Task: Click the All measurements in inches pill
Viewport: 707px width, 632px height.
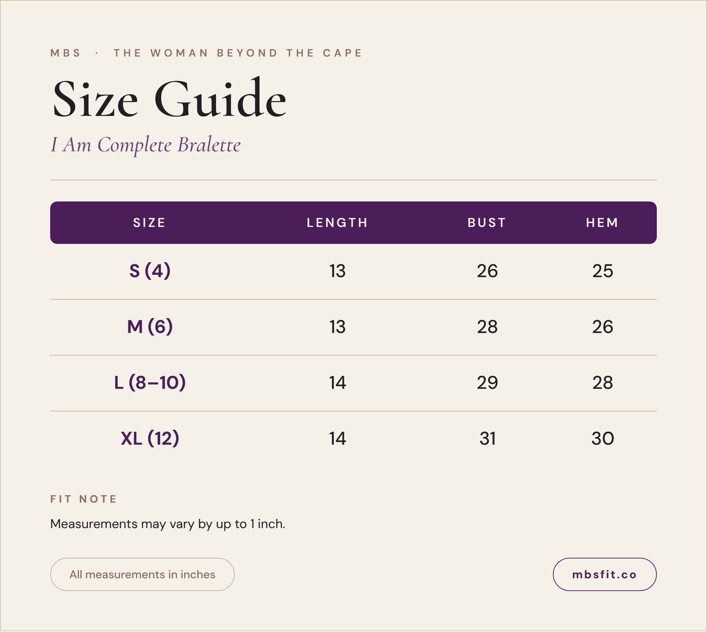Action: [142, 574]
